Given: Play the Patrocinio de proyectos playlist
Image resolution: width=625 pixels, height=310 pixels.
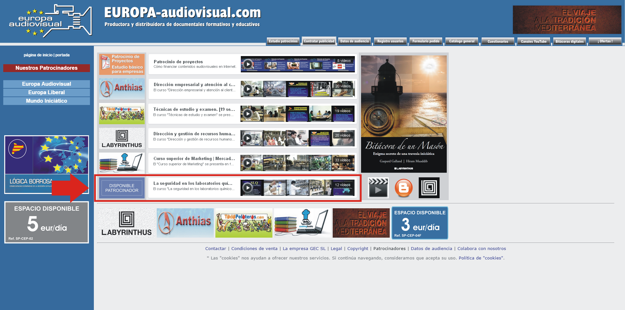Looking at the screenshot, I should click(x=248, y=64).
